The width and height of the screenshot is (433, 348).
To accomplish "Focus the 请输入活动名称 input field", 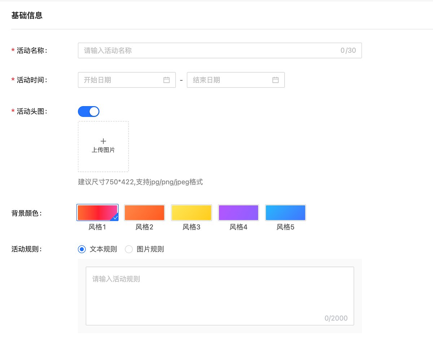I will pos(220,51).
